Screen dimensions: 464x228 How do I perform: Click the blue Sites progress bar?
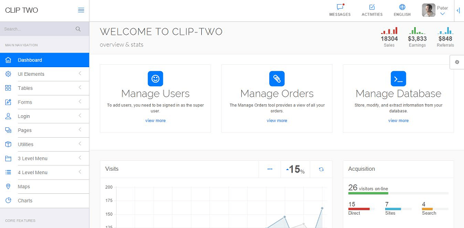393,209
